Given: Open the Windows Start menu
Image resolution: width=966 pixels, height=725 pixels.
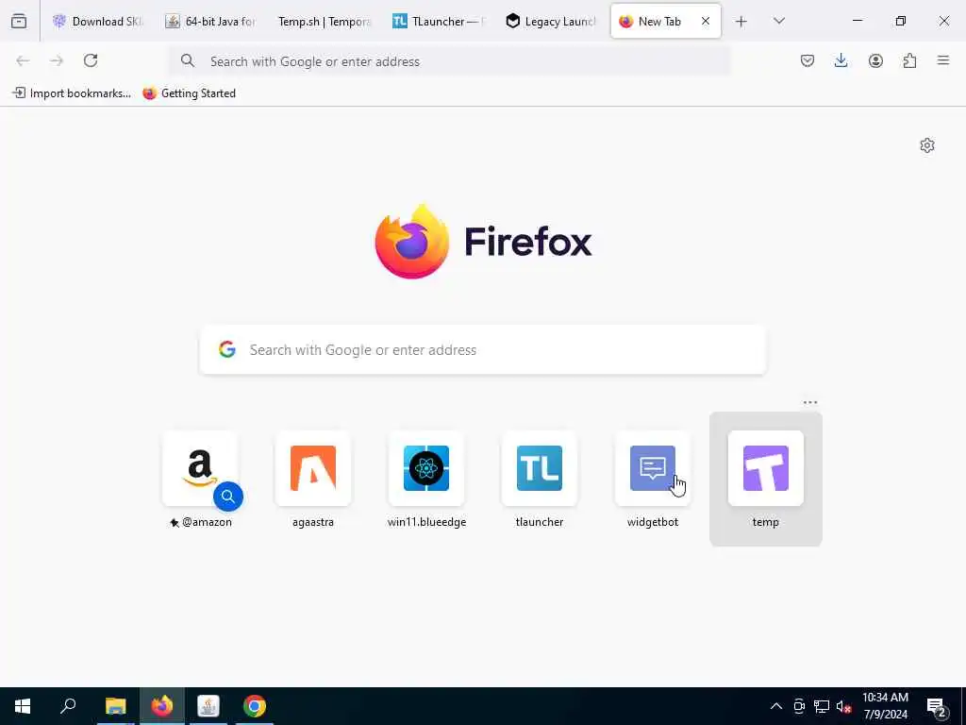Looking at the screenshot, I should click(23, 706).
